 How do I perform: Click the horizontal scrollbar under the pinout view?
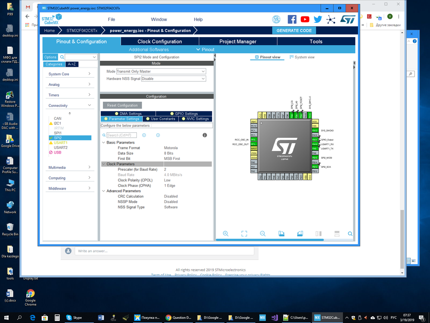click(x=269, y=240)
